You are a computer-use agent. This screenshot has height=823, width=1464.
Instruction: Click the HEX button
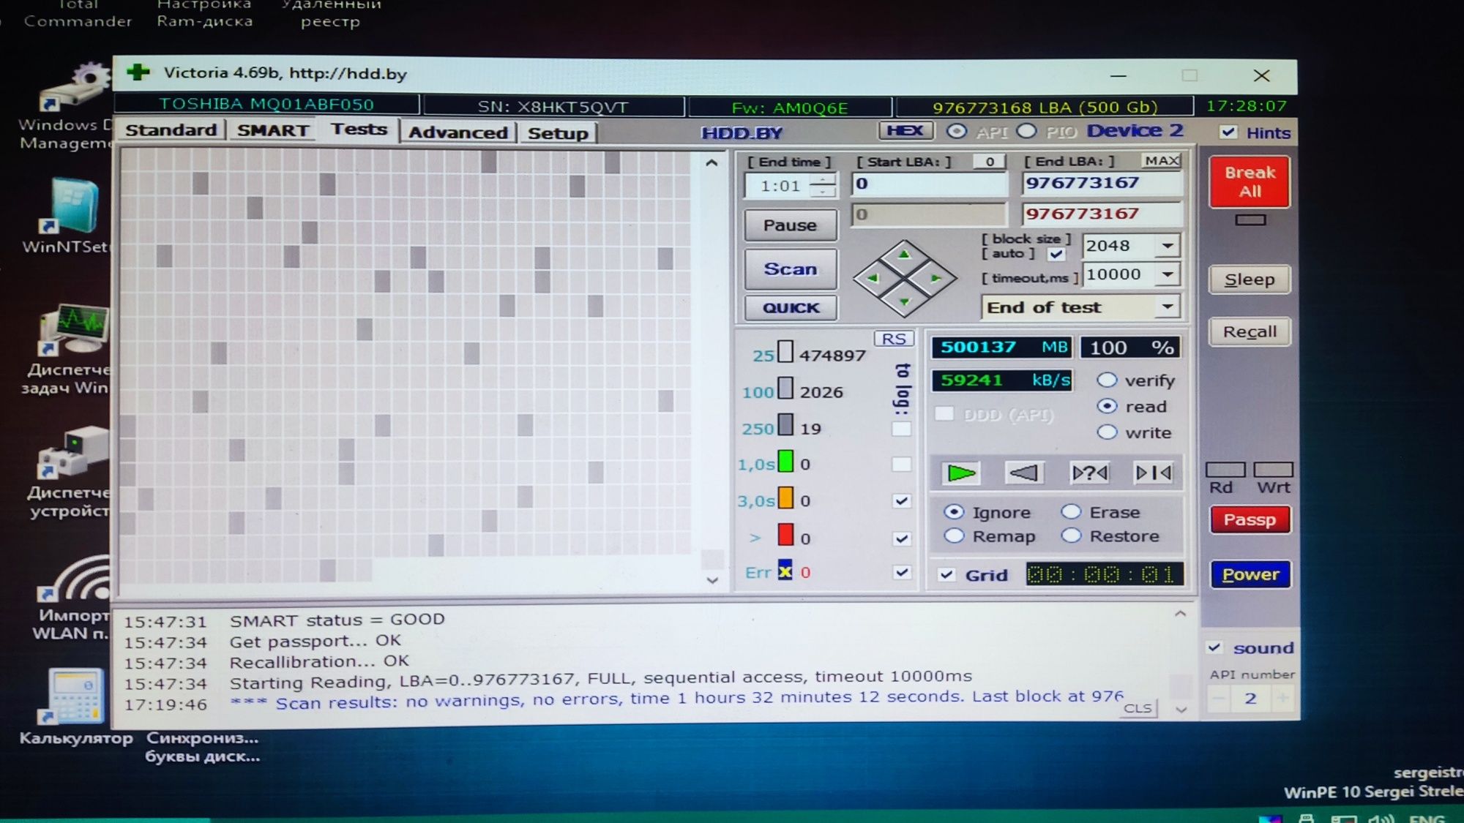coord(905,130)
